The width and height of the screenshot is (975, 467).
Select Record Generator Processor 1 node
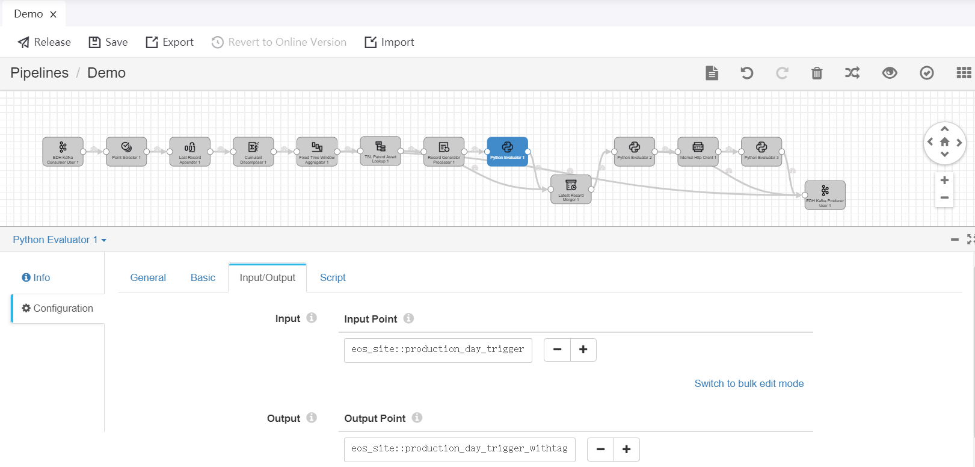[444, 152]
